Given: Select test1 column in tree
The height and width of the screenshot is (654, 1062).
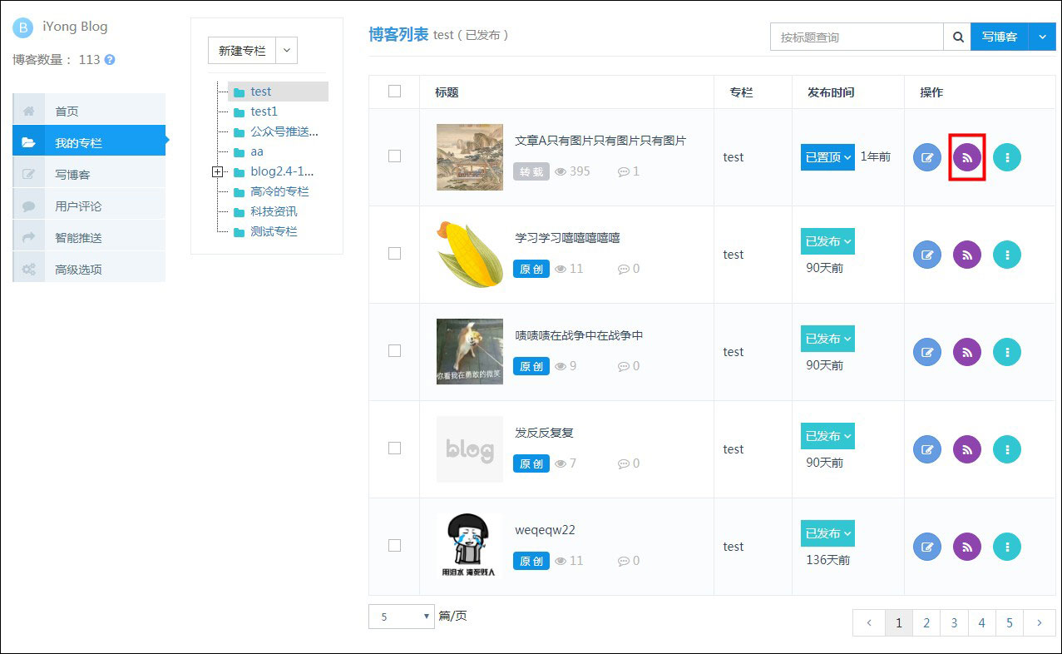Looking at the screenshot, I should click(x=264, y=111).
